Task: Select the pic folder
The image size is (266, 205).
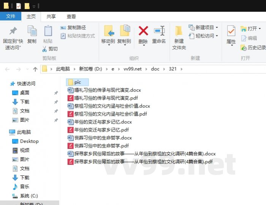Action: [x=77, y=82]
